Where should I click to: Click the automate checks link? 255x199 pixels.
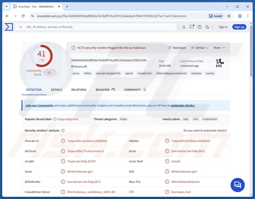pos(183,105)
